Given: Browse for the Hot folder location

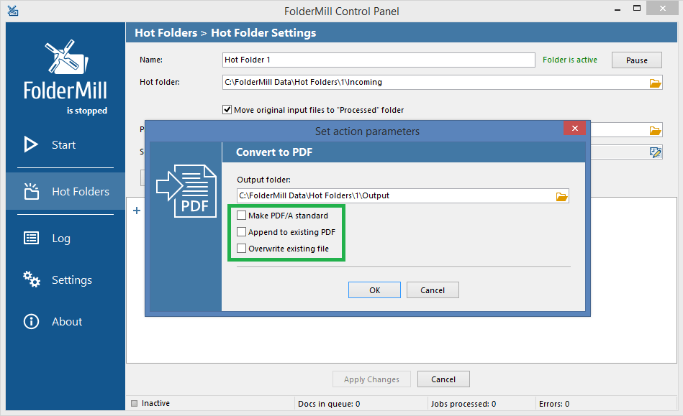Looking at the screenshot, I should pyautogui.click(x=655, y=83).
